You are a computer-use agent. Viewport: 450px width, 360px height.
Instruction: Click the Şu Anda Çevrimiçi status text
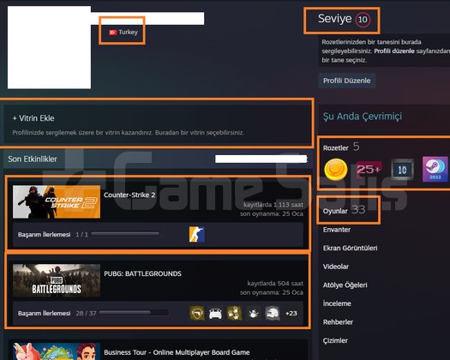[x=363, y=117]
